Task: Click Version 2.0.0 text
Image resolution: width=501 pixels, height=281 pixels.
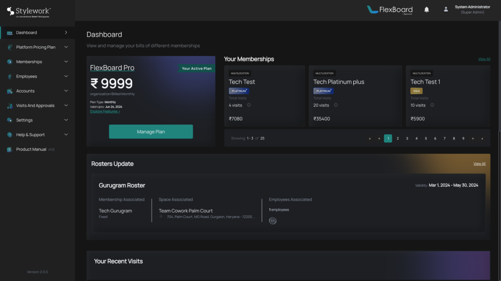Action: (37, 272)
